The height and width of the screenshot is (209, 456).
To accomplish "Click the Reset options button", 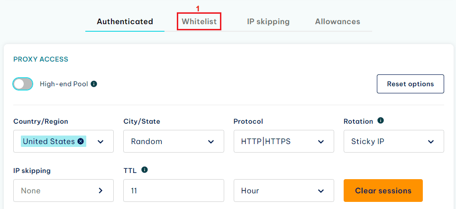I will click(410, 84).
